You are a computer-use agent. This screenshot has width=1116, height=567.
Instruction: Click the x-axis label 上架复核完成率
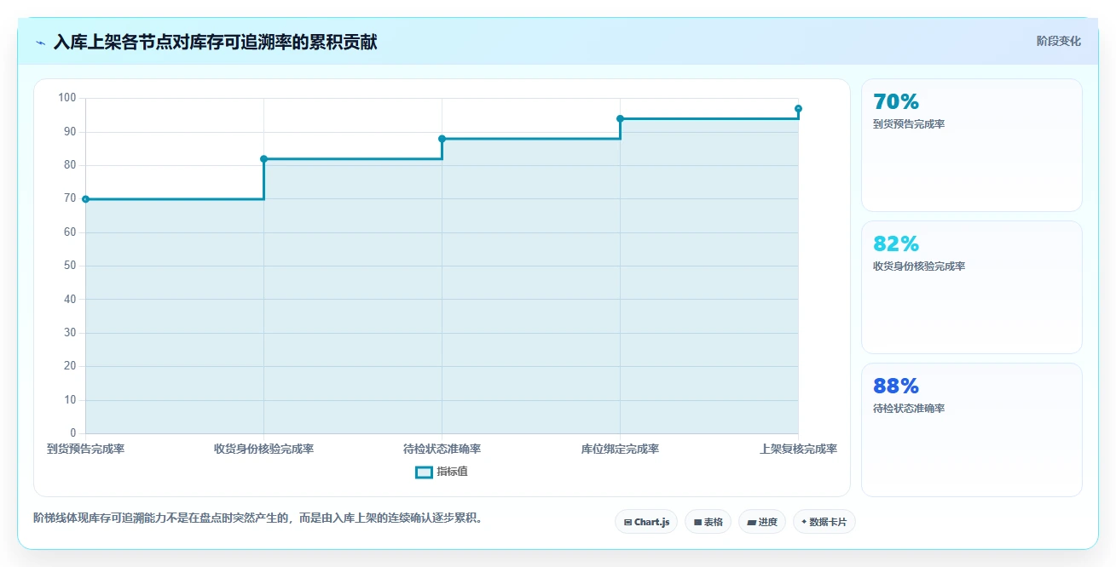pos(798,450)
